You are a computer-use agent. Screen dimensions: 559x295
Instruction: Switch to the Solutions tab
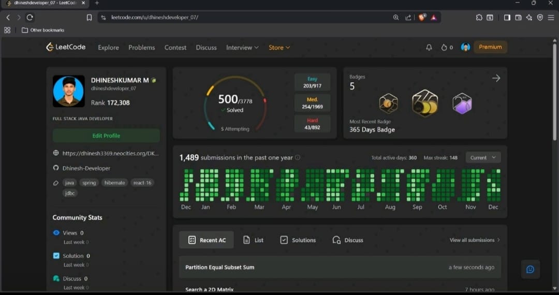(x=298, y=240)
